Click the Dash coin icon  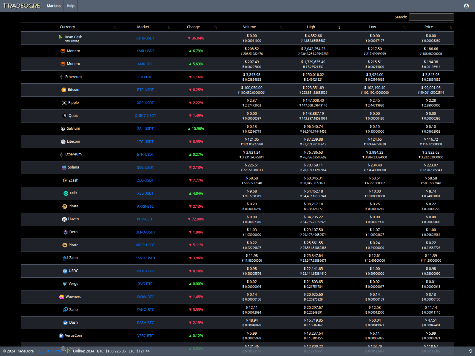pos(65,323)
